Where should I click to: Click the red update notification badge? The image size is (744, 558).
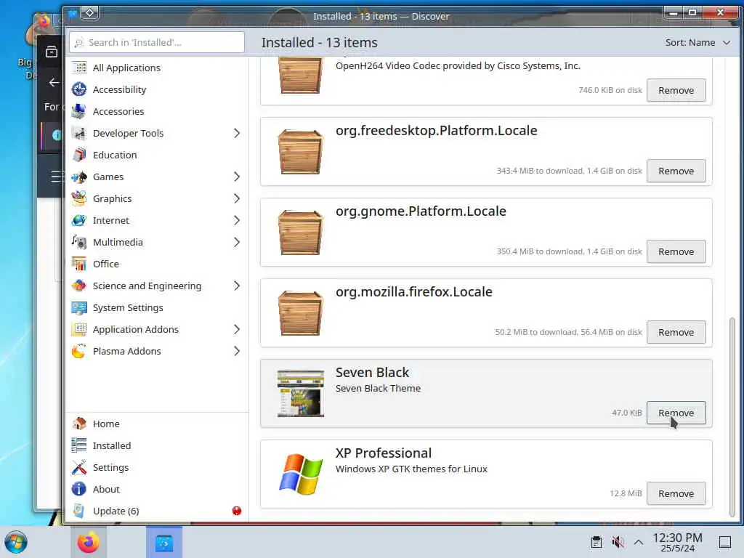(237, 511)
